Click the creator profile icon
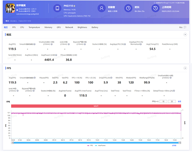Screen dimensions: 192x152 pyautogui.click(x=101, y=9)
